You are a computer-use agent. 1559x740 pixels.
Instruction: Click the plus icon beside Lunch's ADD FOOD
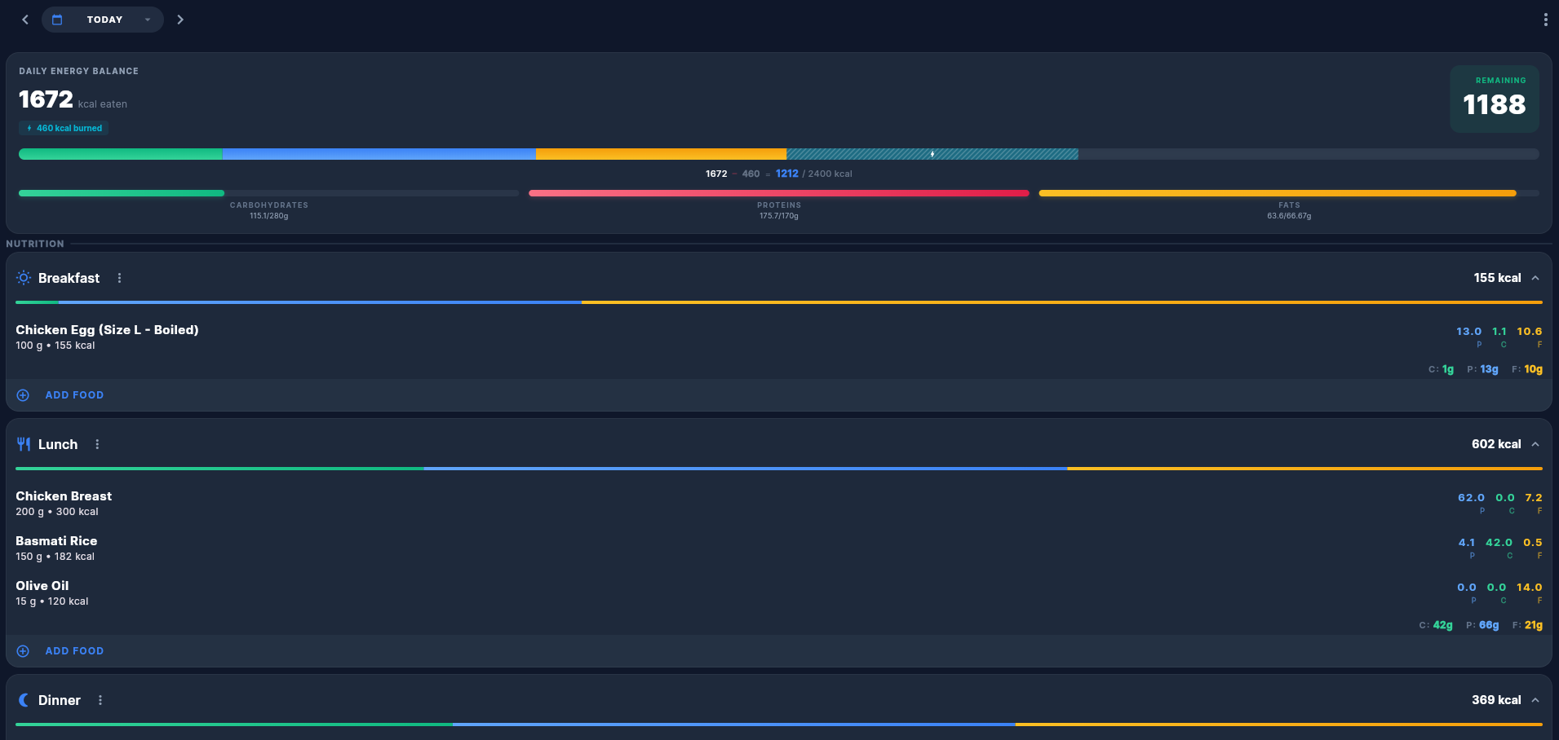coord(23,650)
